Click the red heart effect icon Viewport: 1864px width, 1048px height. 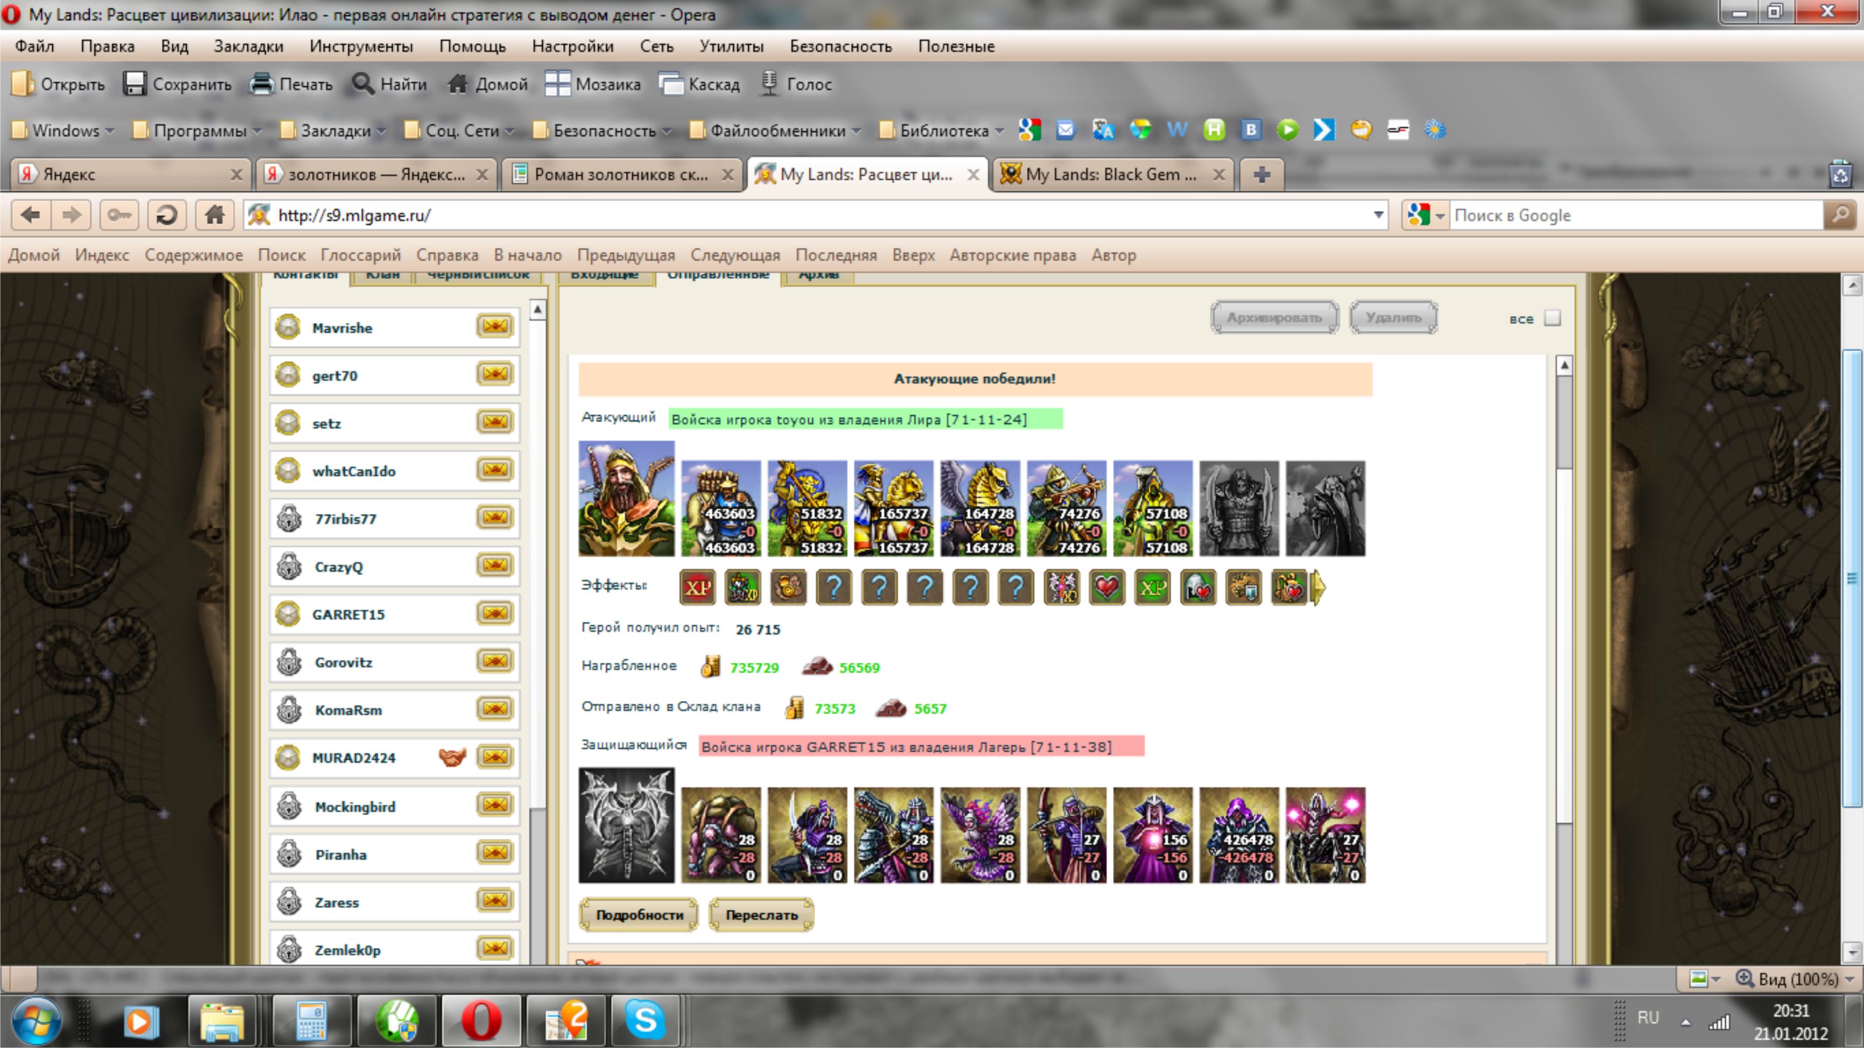pos(1107,587)
